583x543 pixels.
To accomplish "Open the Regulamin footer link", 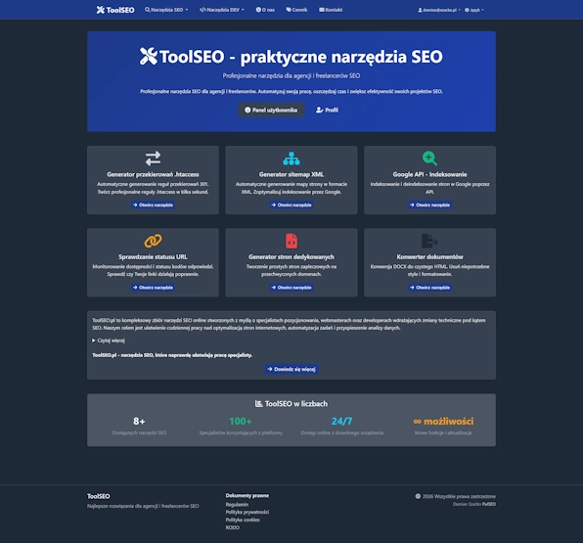I will click(x=237, y=505).
